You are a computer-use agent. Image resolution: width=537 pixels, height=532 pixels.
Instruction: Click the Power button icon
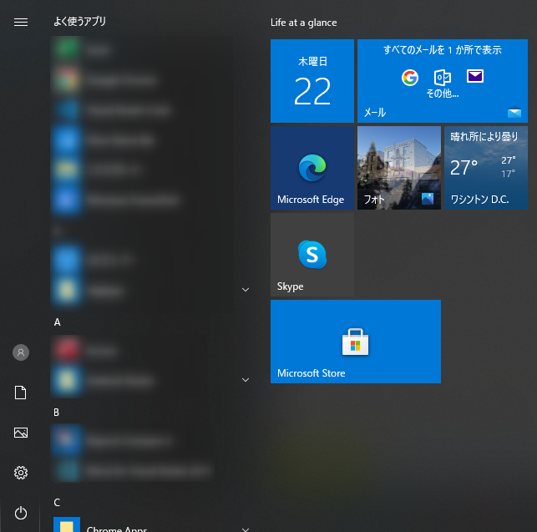click(21, 513)
